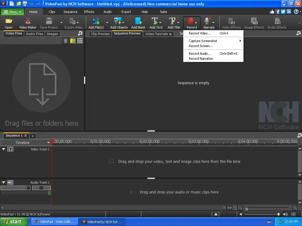Click the LinkedIn share icon
Screen dimensions: 302x226
point(289,12)
